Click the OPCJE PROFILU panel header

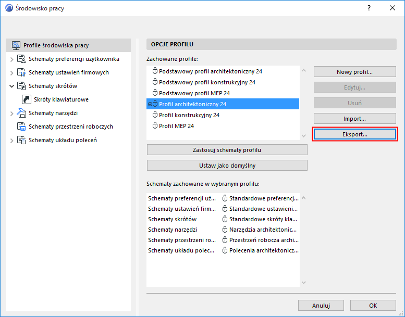pos(271,44)
